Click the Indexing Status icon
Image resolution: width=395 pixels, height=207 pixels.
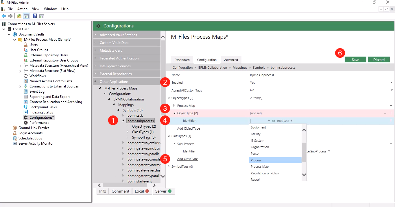pyautogui.click(x=25, y=112)
